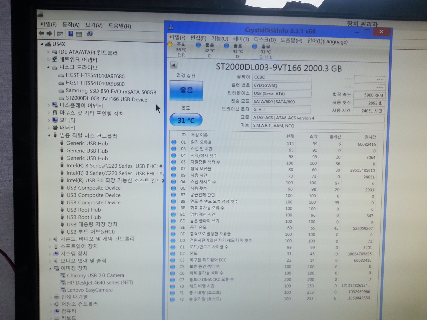Screen dimensions: 427x320
Task: Select the E: F: disk status icon (36 °C)
Action: 170,44
